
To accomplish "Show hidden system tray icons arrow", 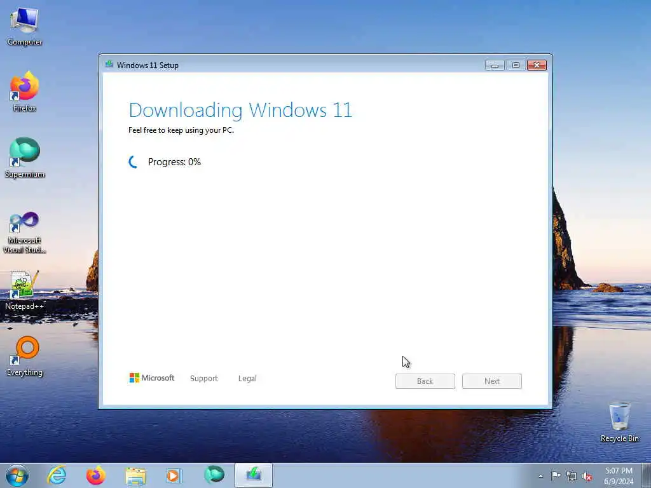I will tap(540, 477).
